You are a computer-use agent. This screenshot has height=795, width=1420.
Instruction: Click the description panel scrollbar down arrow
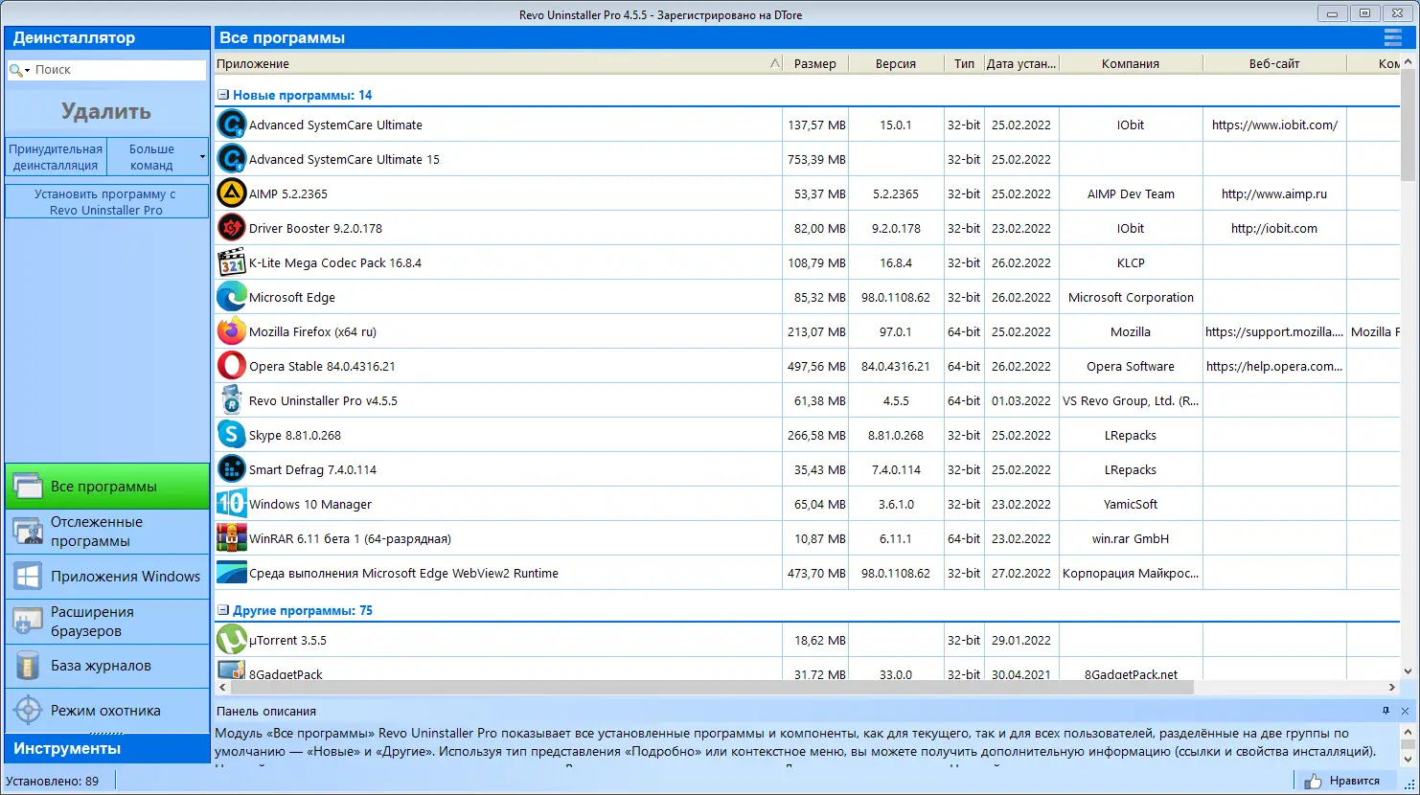click(x=1408, y=758)
